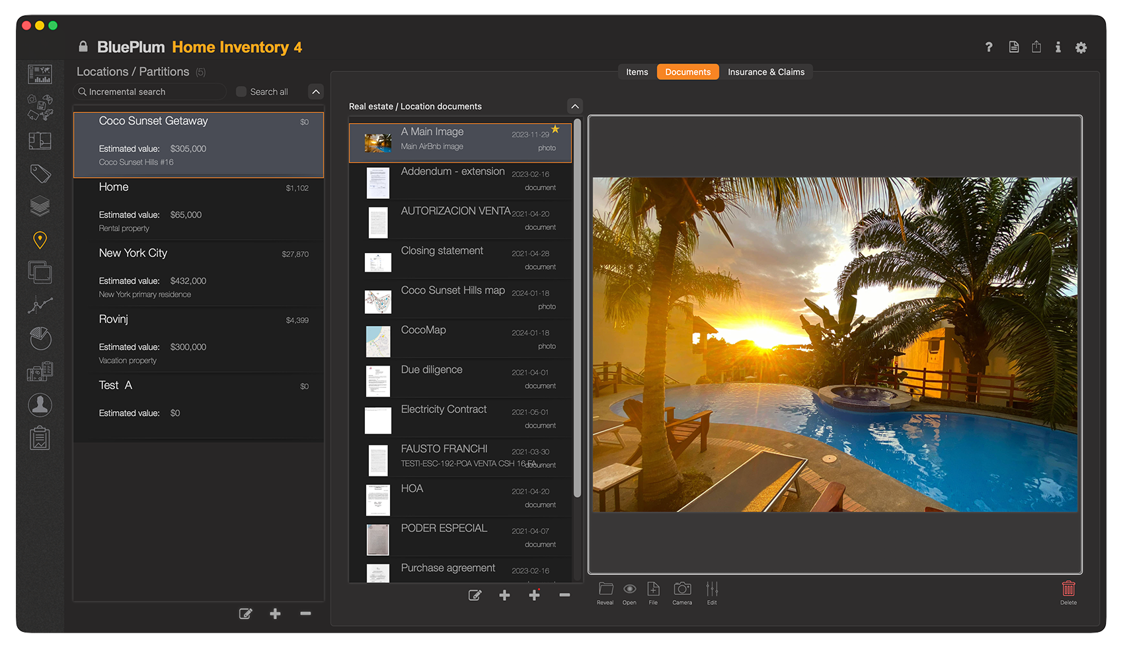Switch to the Insurance & Claims tab
The height and width of the screenshot is (653, 1129).
click(x=766, y=72)
